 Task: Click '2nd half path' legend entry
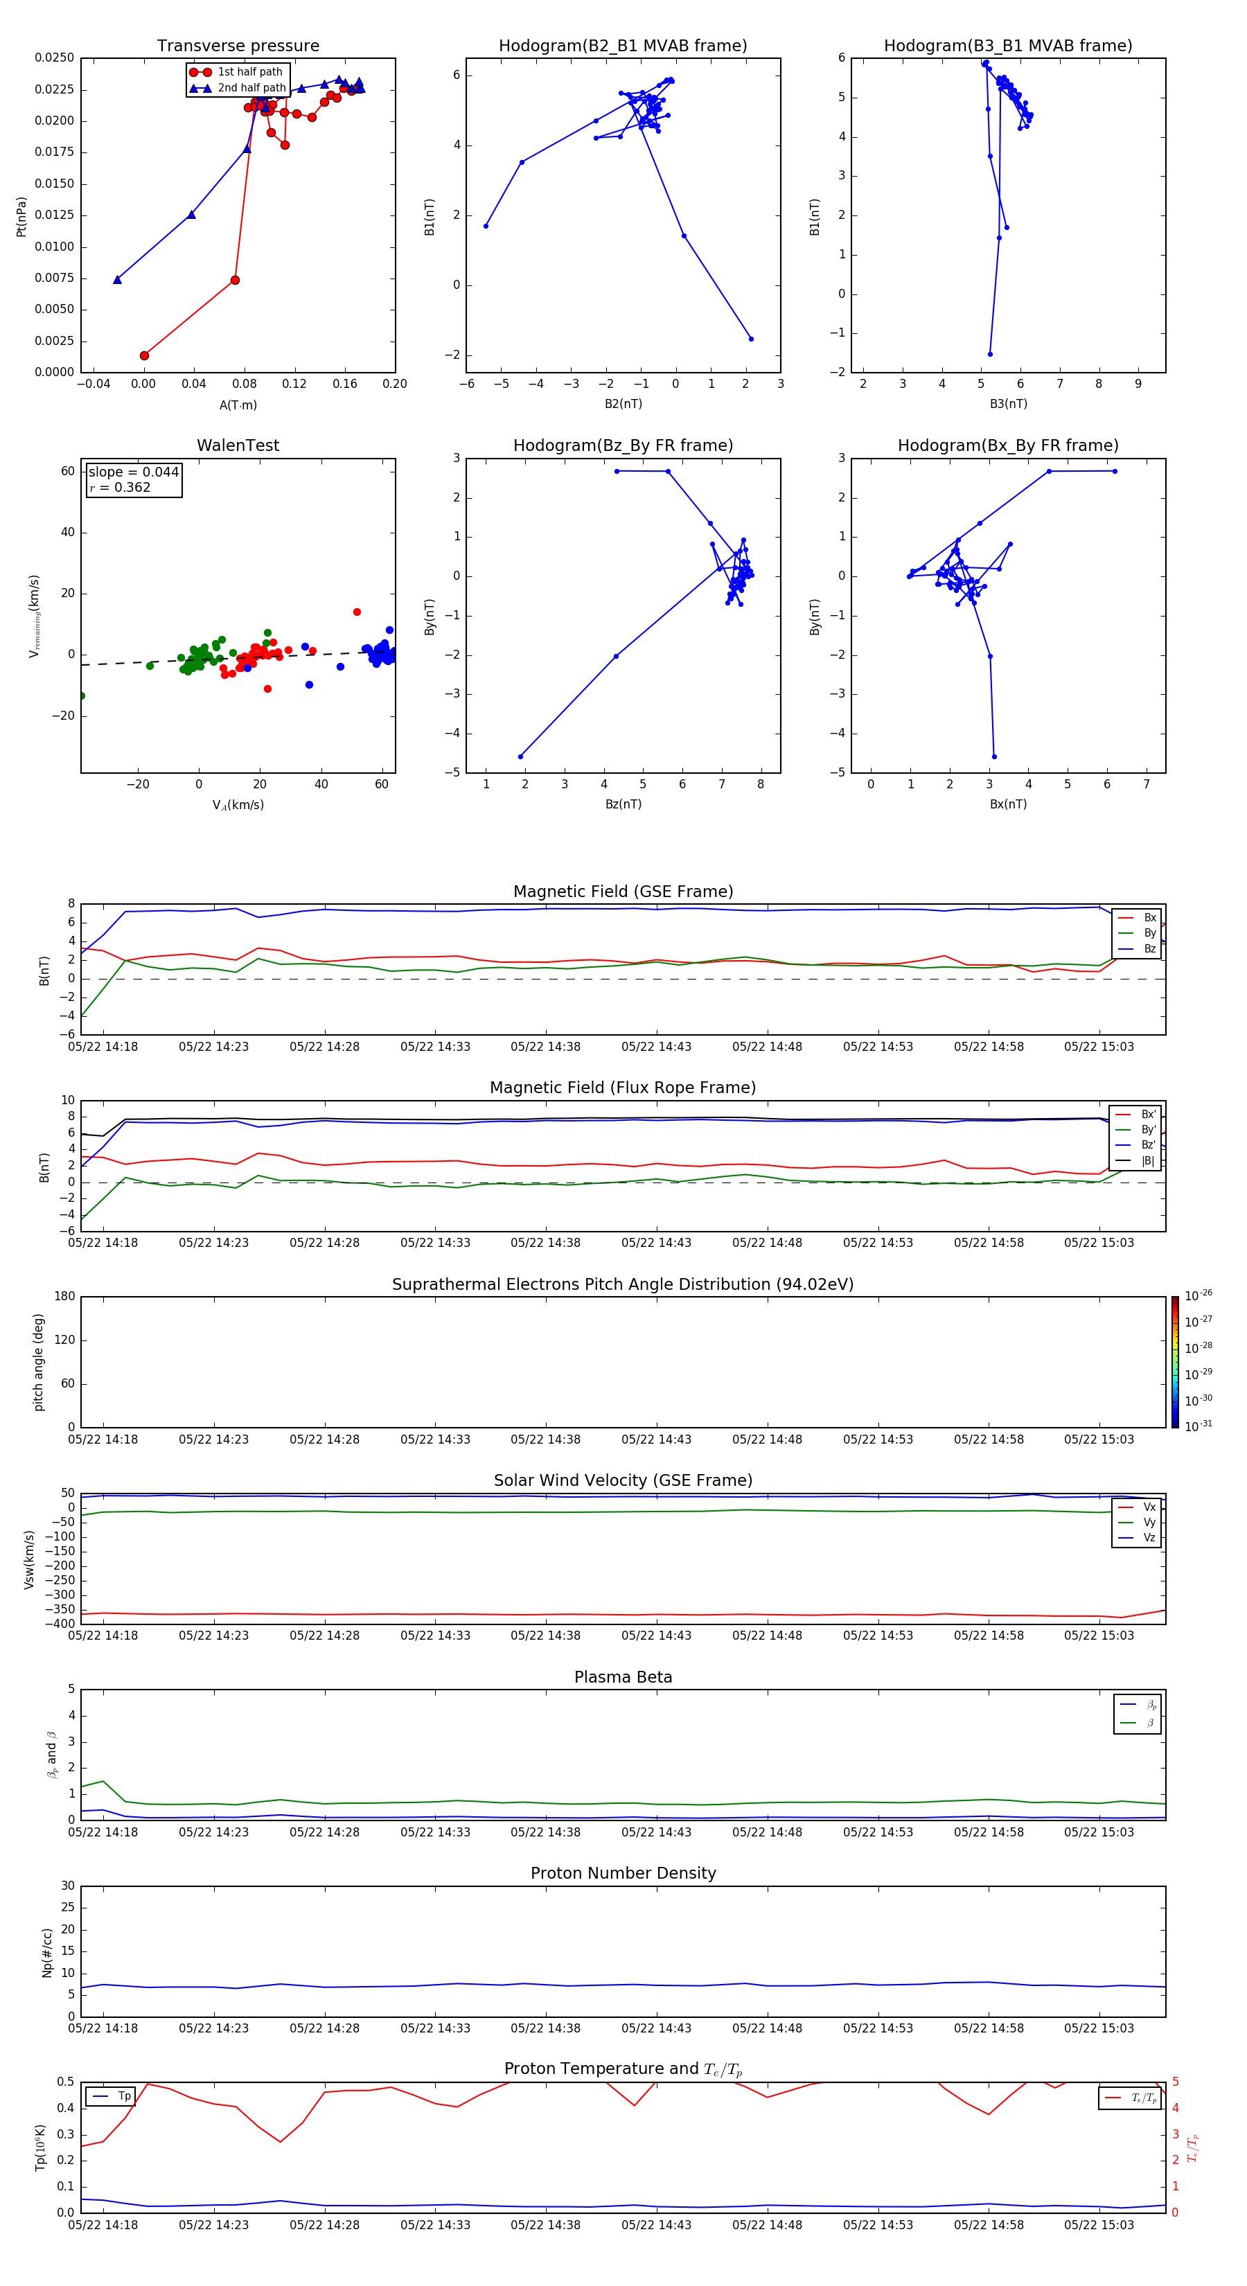point(237,88)
